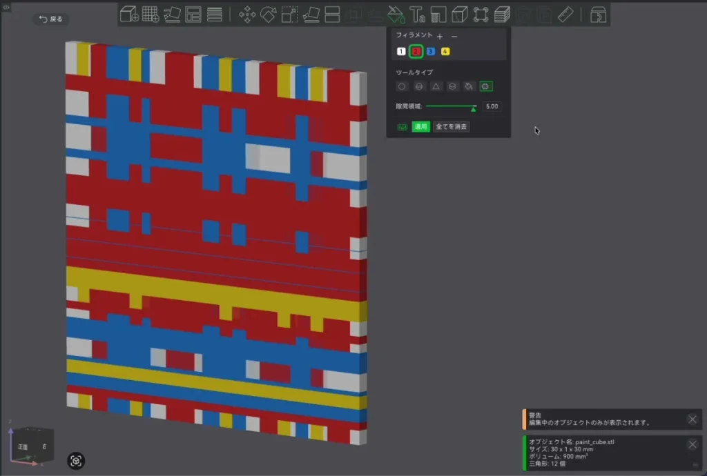Select the Text shape tool
The height and width of the screenshot is (476, 707).
[417, 14]
